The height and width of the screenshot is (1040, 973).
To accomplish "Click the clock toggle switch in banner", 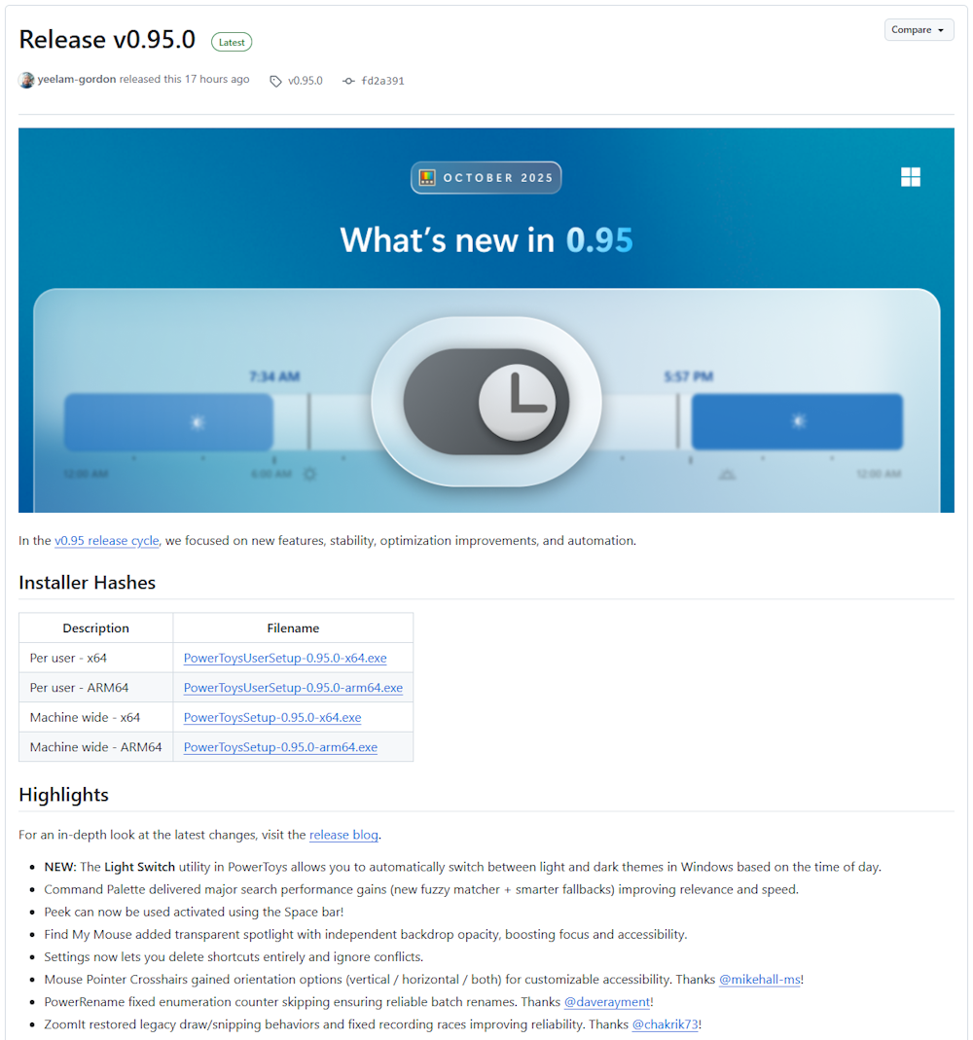I will (x=486, y=402).
